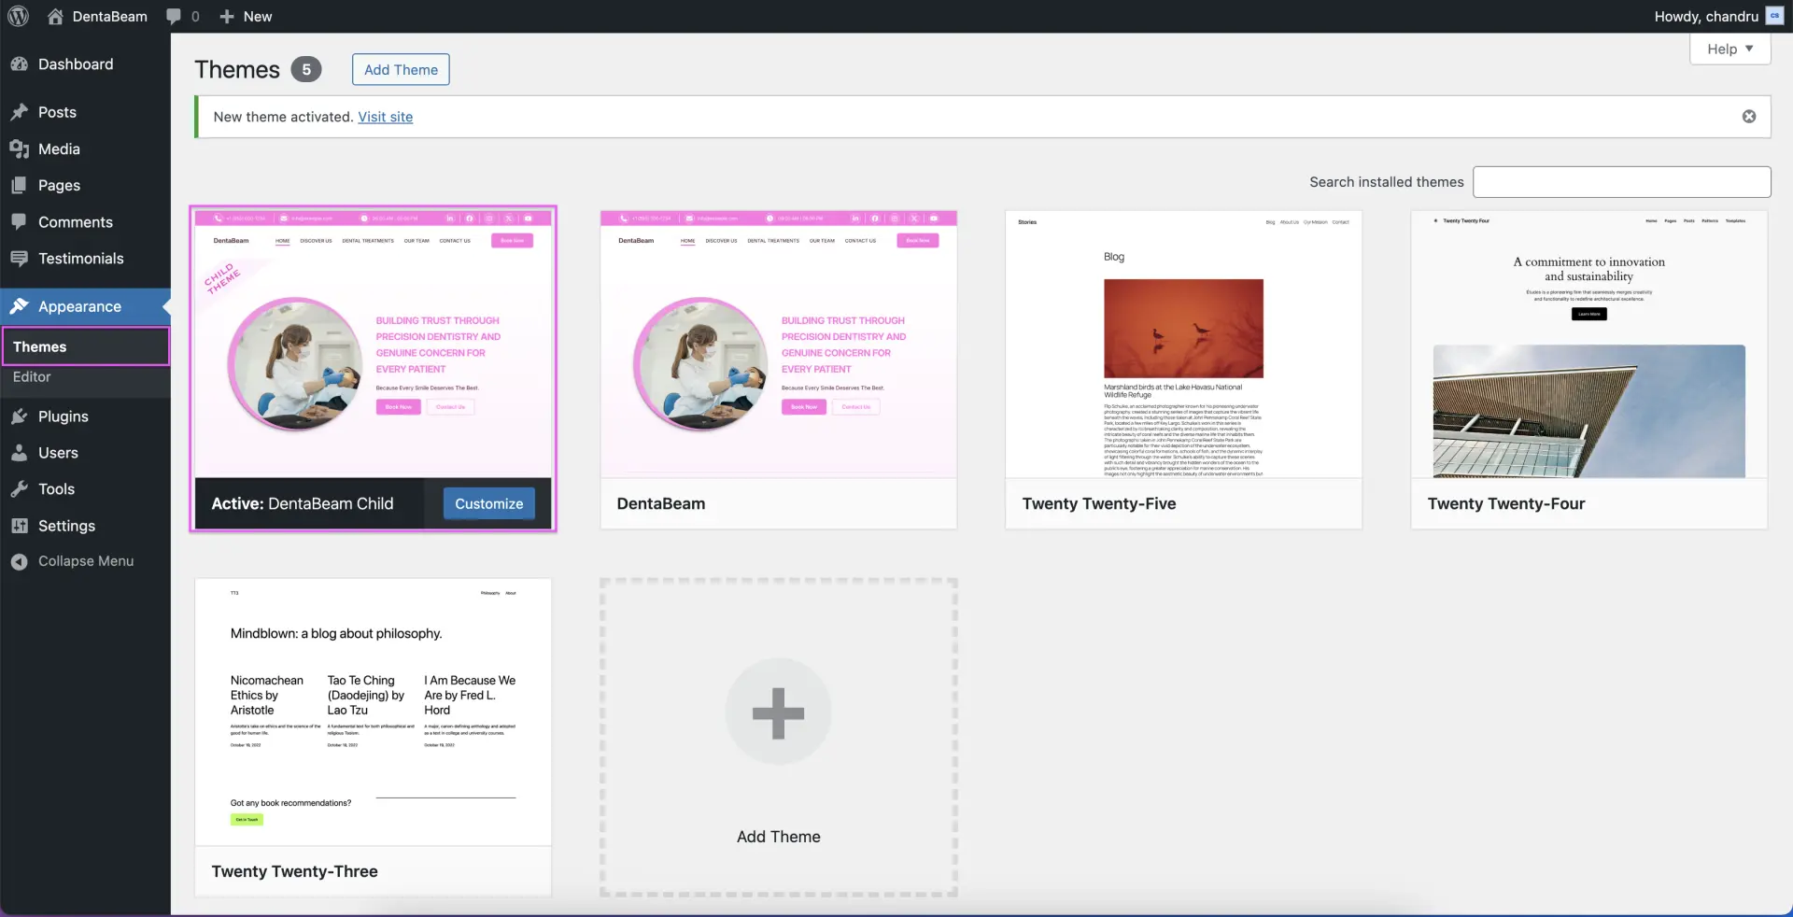Click the WordPress logo icon
The height and width of the screenshot is (917, 1793).
tap(19, 16)
